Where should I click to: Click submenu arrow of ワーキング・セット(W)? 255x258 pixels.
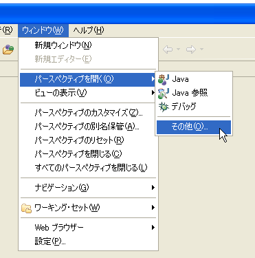(x=153, y=208)
